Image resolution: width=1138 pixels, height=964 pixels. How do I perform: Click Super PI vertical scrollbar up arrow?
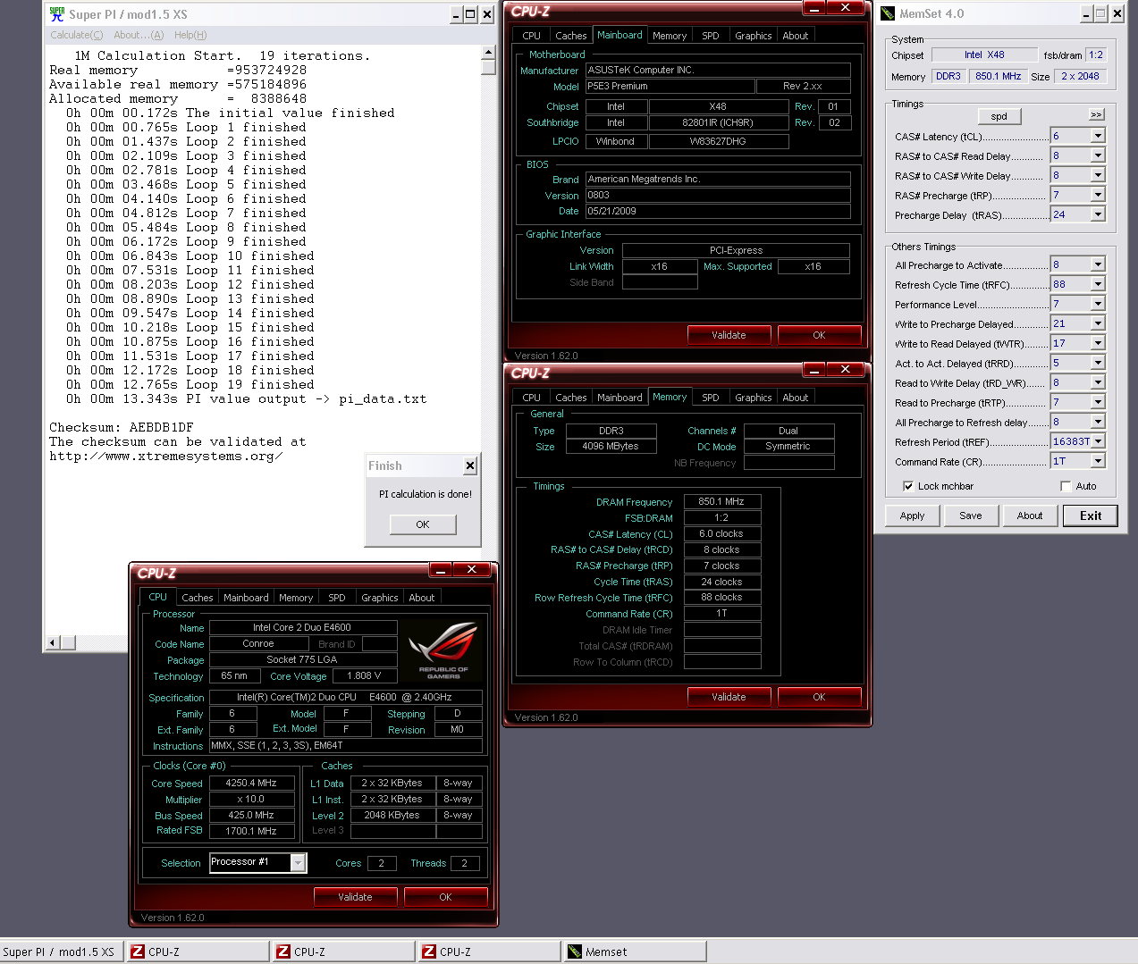(x=488, y=53)
